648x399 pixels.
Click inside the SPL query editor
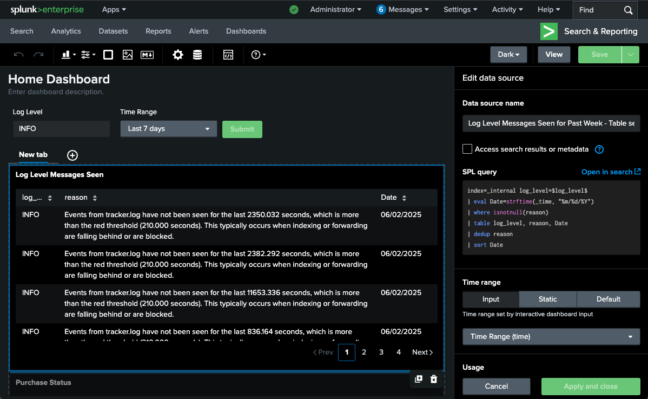pos(551,218)
